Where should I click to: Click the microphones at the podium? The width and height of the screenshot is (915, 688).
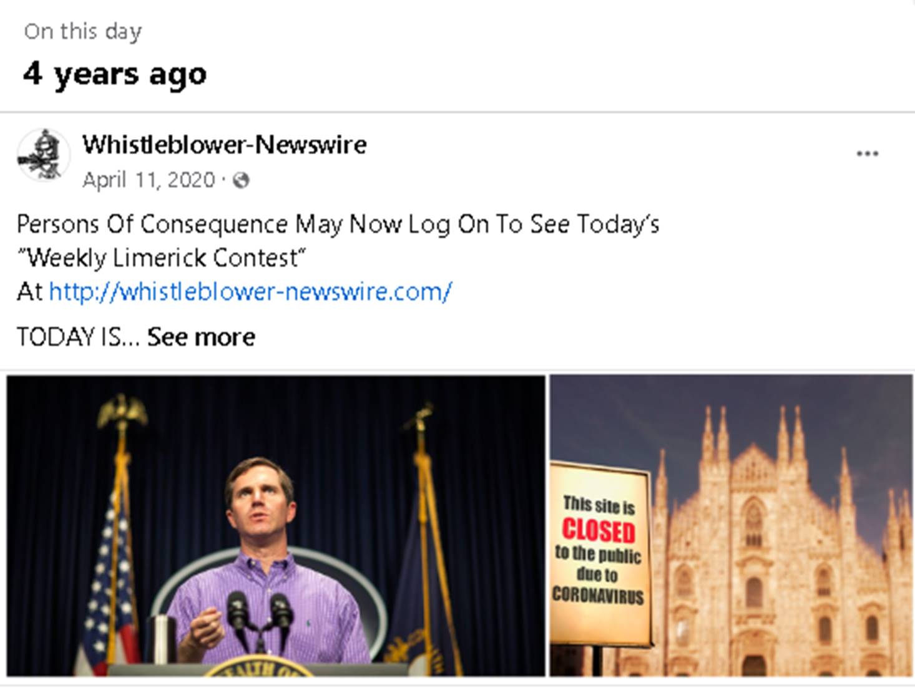[259, 614]
